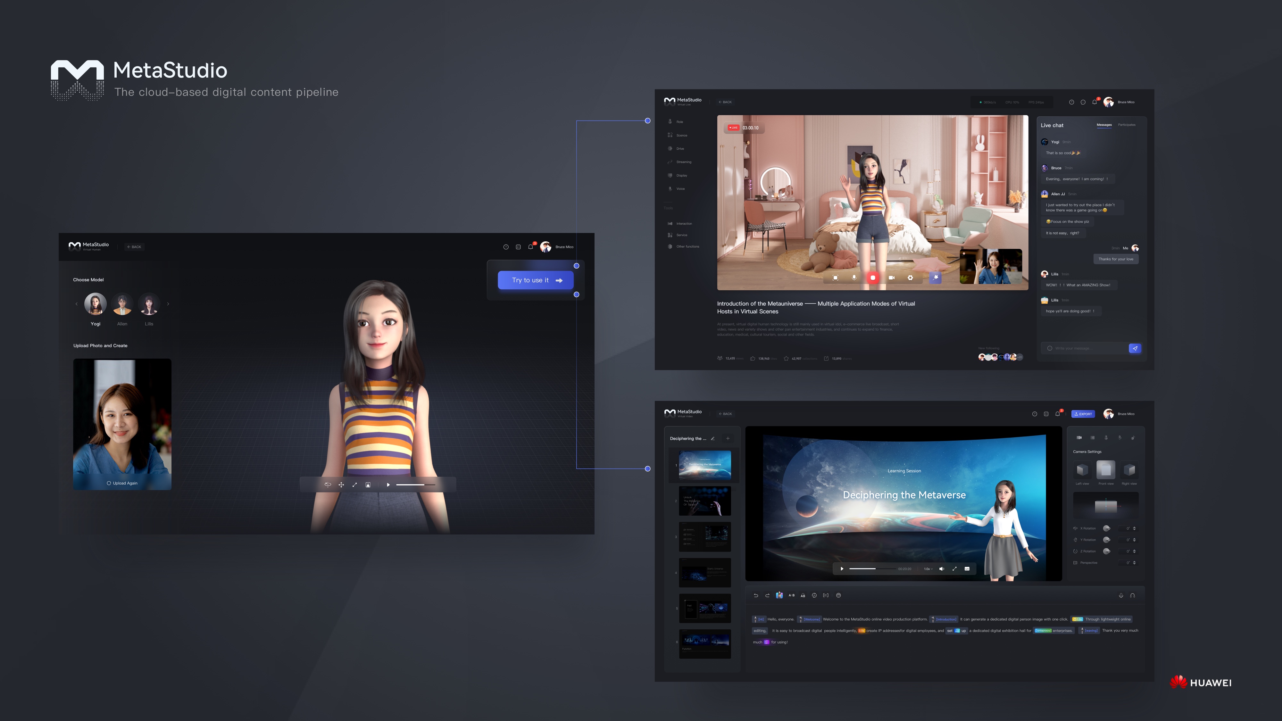The height and width of the screenshot is (721, 1282).
Task: Open the Messages tab in Live chat
Action: (x=1104, y=125)
